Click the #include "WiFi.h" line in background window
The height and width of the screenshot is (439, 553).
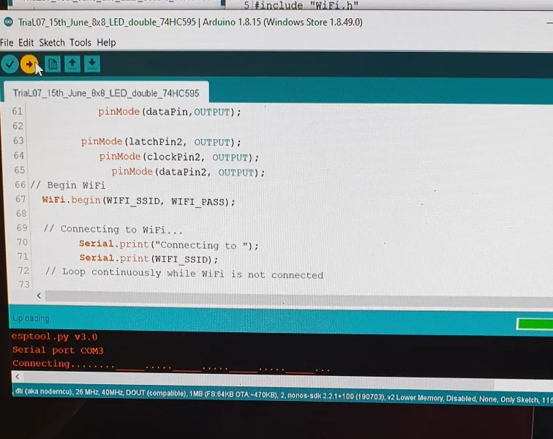coord(306,5)
